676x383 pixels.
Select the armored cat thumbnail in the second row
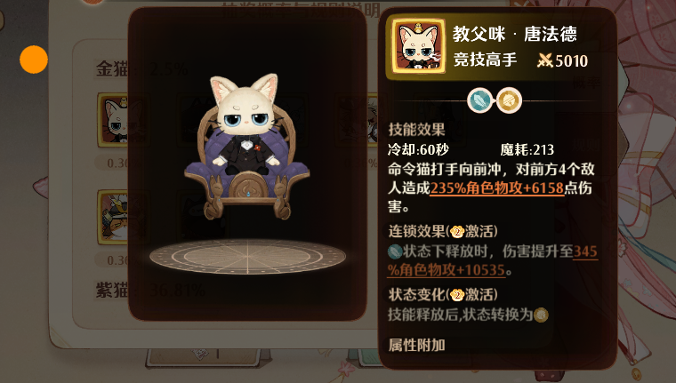click(113, 218)
